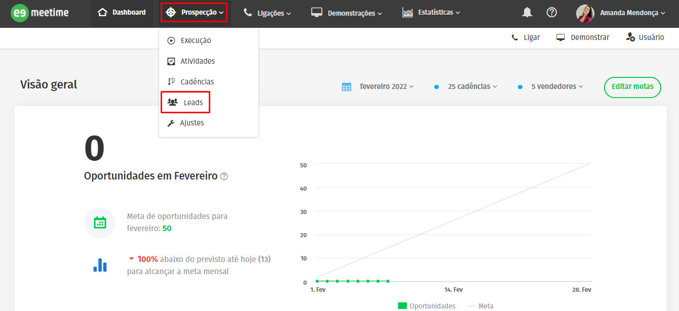
Task: Click the info icon next to Oportunidades em Fevereiro
Action: (224, 176)
